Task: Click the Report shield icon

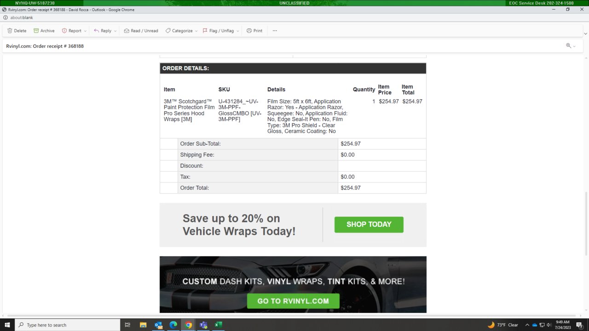Action: [x=64, y=31]
